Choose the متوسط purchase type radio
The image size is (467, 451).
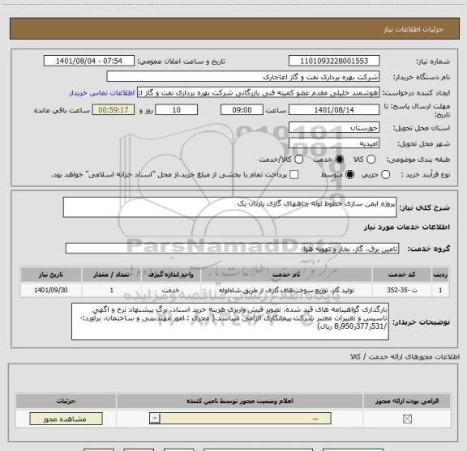tap(349, 175)
